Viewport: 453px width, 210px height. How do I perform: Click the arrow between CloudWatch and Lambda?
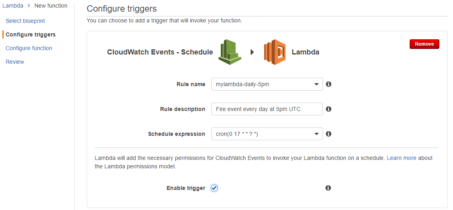point(252,52)
